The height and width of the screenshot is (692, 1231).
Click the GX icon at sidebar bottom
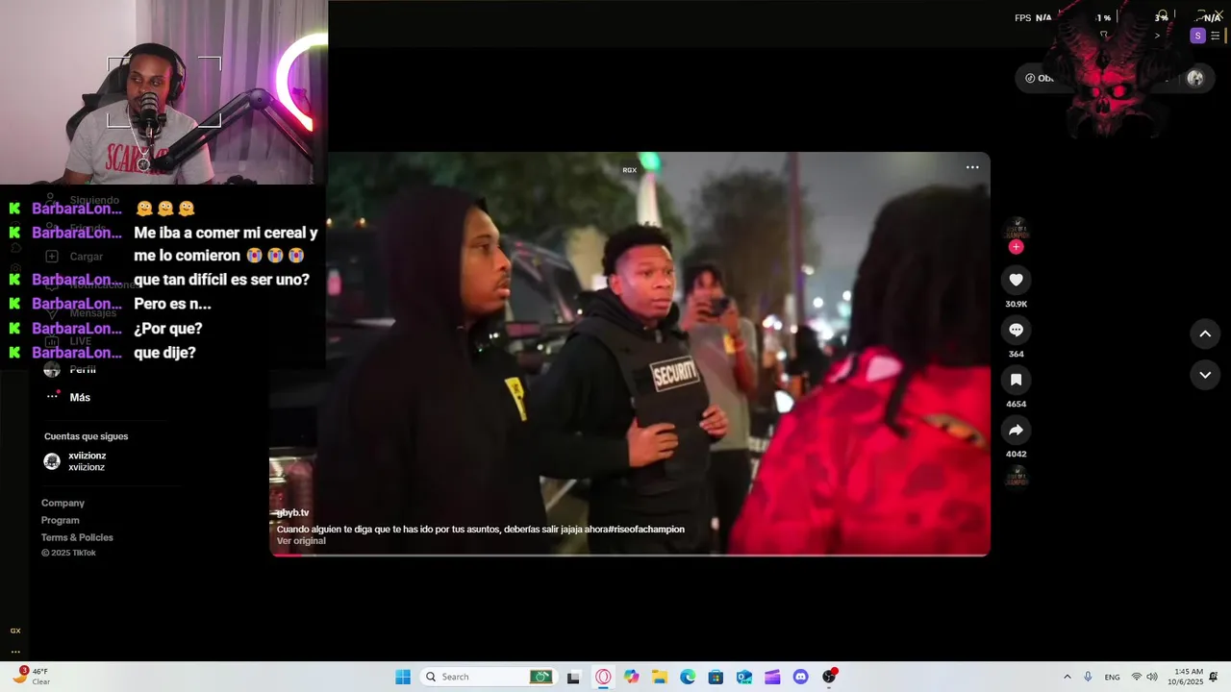pos(15,630)
